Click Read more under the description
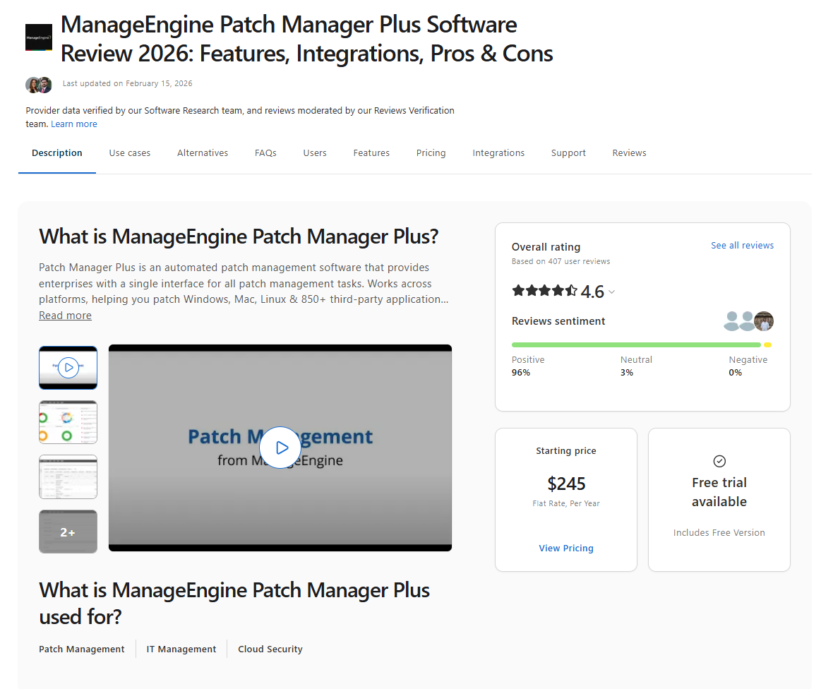The image size is (833, 689). (x=66, y=316)
